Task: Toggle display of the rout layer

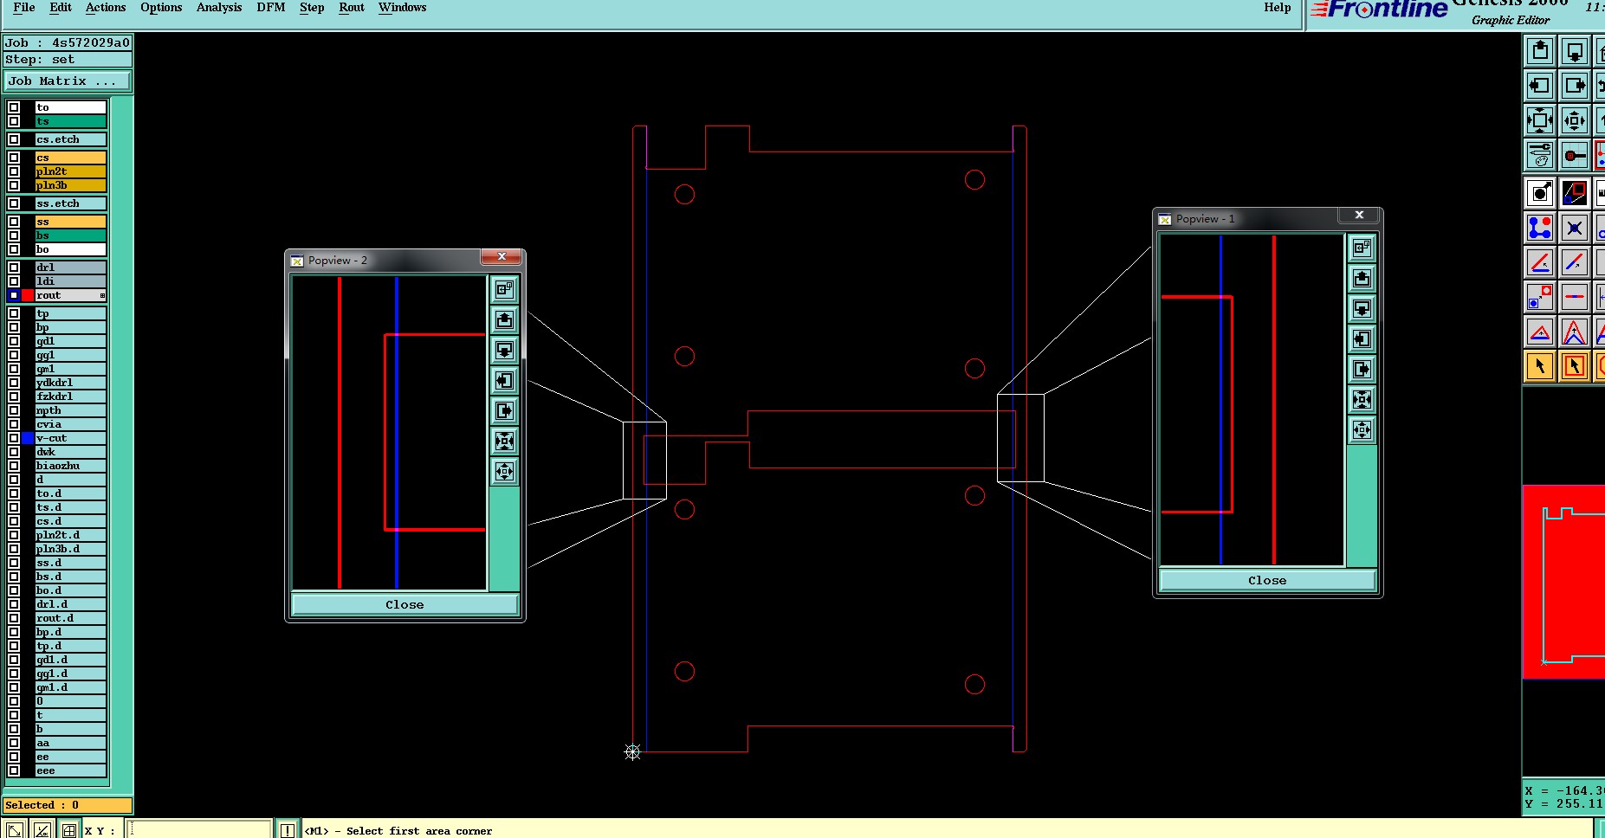Action: (14, 295)
